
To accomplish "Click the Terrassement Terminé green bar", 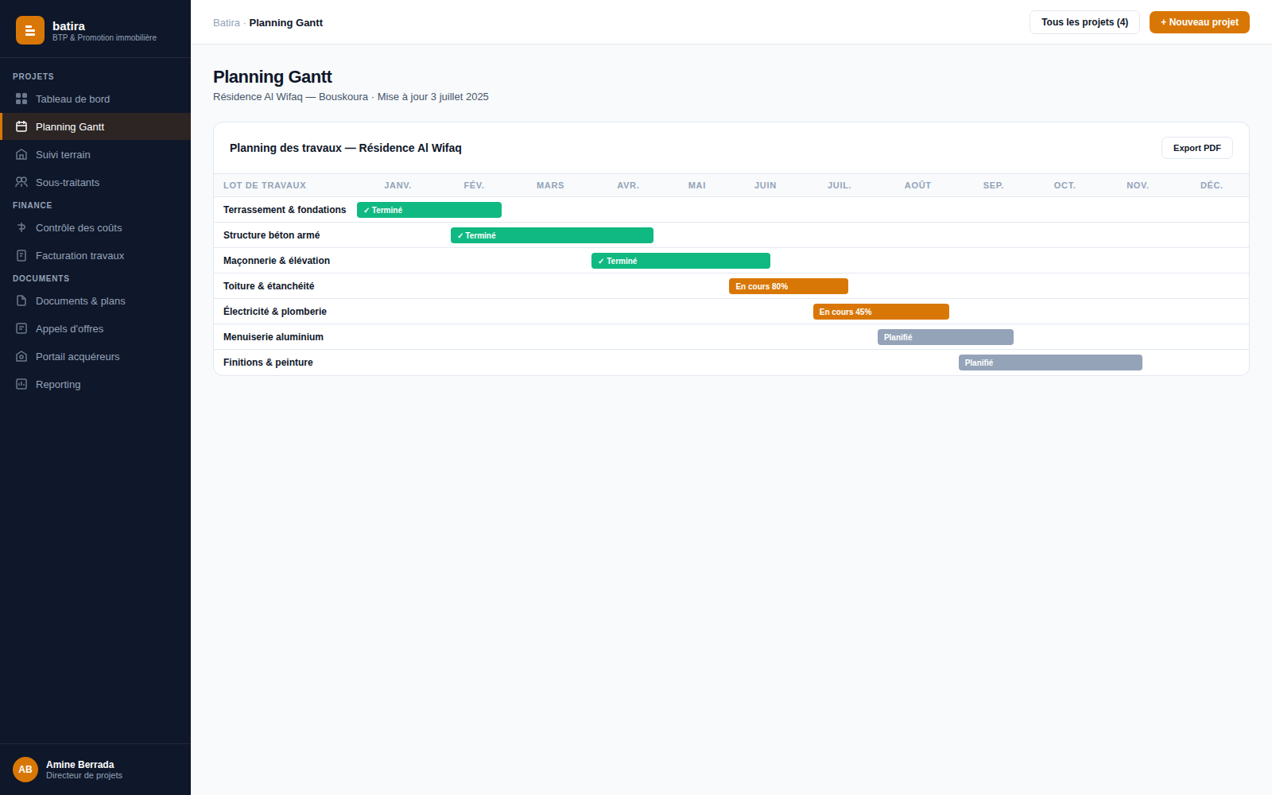I will tap(429, 210).
